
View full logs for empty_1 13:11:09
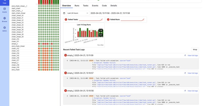(193, 55)
